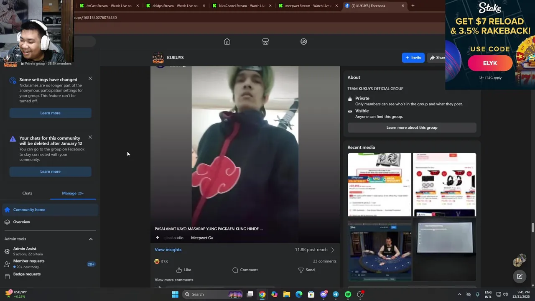Expand the 11.8K post reach arrow
Viewport: 535px width, 301px height.
click(333, 250)
